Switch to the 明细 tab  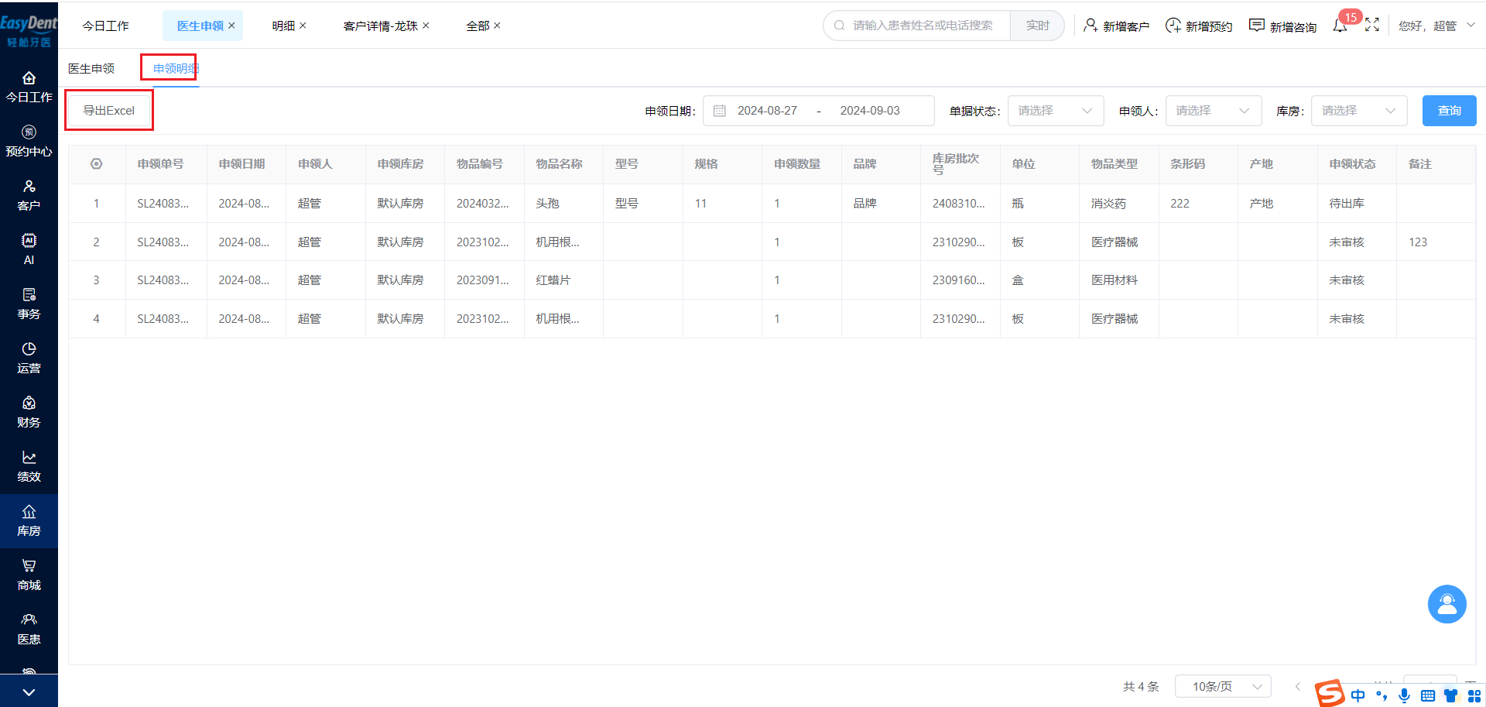283,26
